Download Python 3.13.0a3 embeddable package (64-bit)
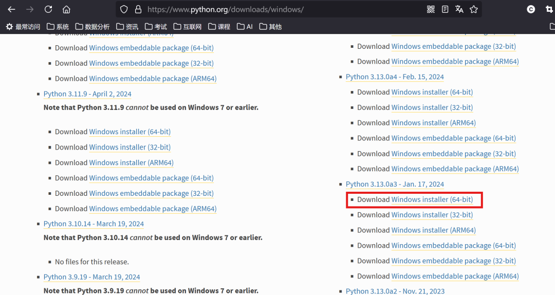The width and height of the screenshot is (555, 295). coord(454,246)
